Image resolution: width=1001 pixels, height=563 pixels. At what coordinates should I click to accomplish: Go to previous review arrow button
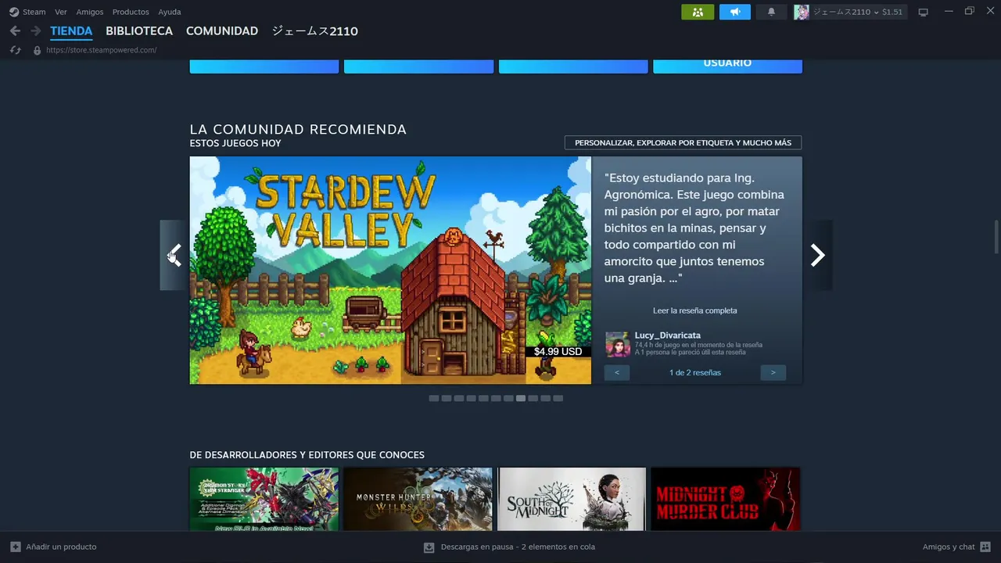(x=617, y=372)
